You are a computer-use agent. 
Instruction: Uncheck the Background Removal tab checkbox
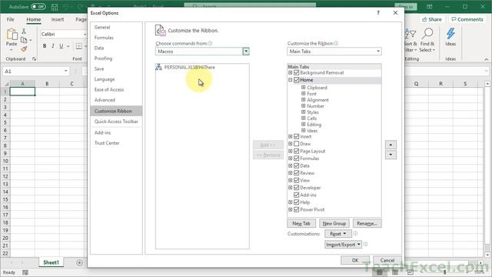pos(297,73)
